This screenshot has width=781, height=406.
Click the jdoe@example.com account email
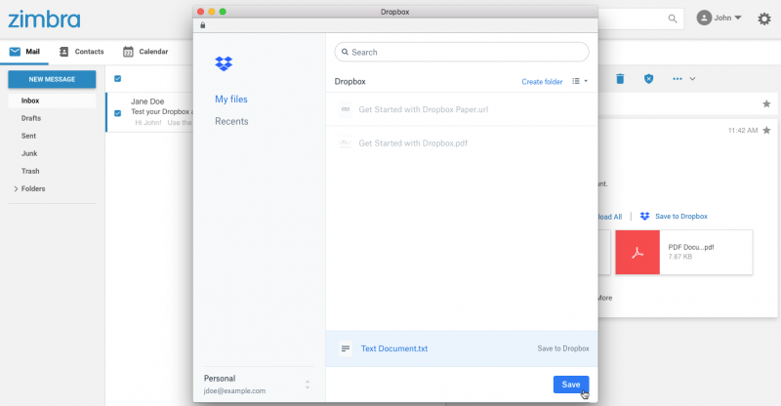pos(234,391)
